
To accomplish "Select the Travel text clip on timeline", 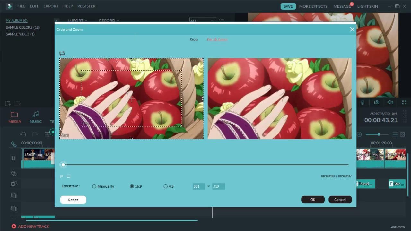I will pyautogui.click(x=366, y=184).
